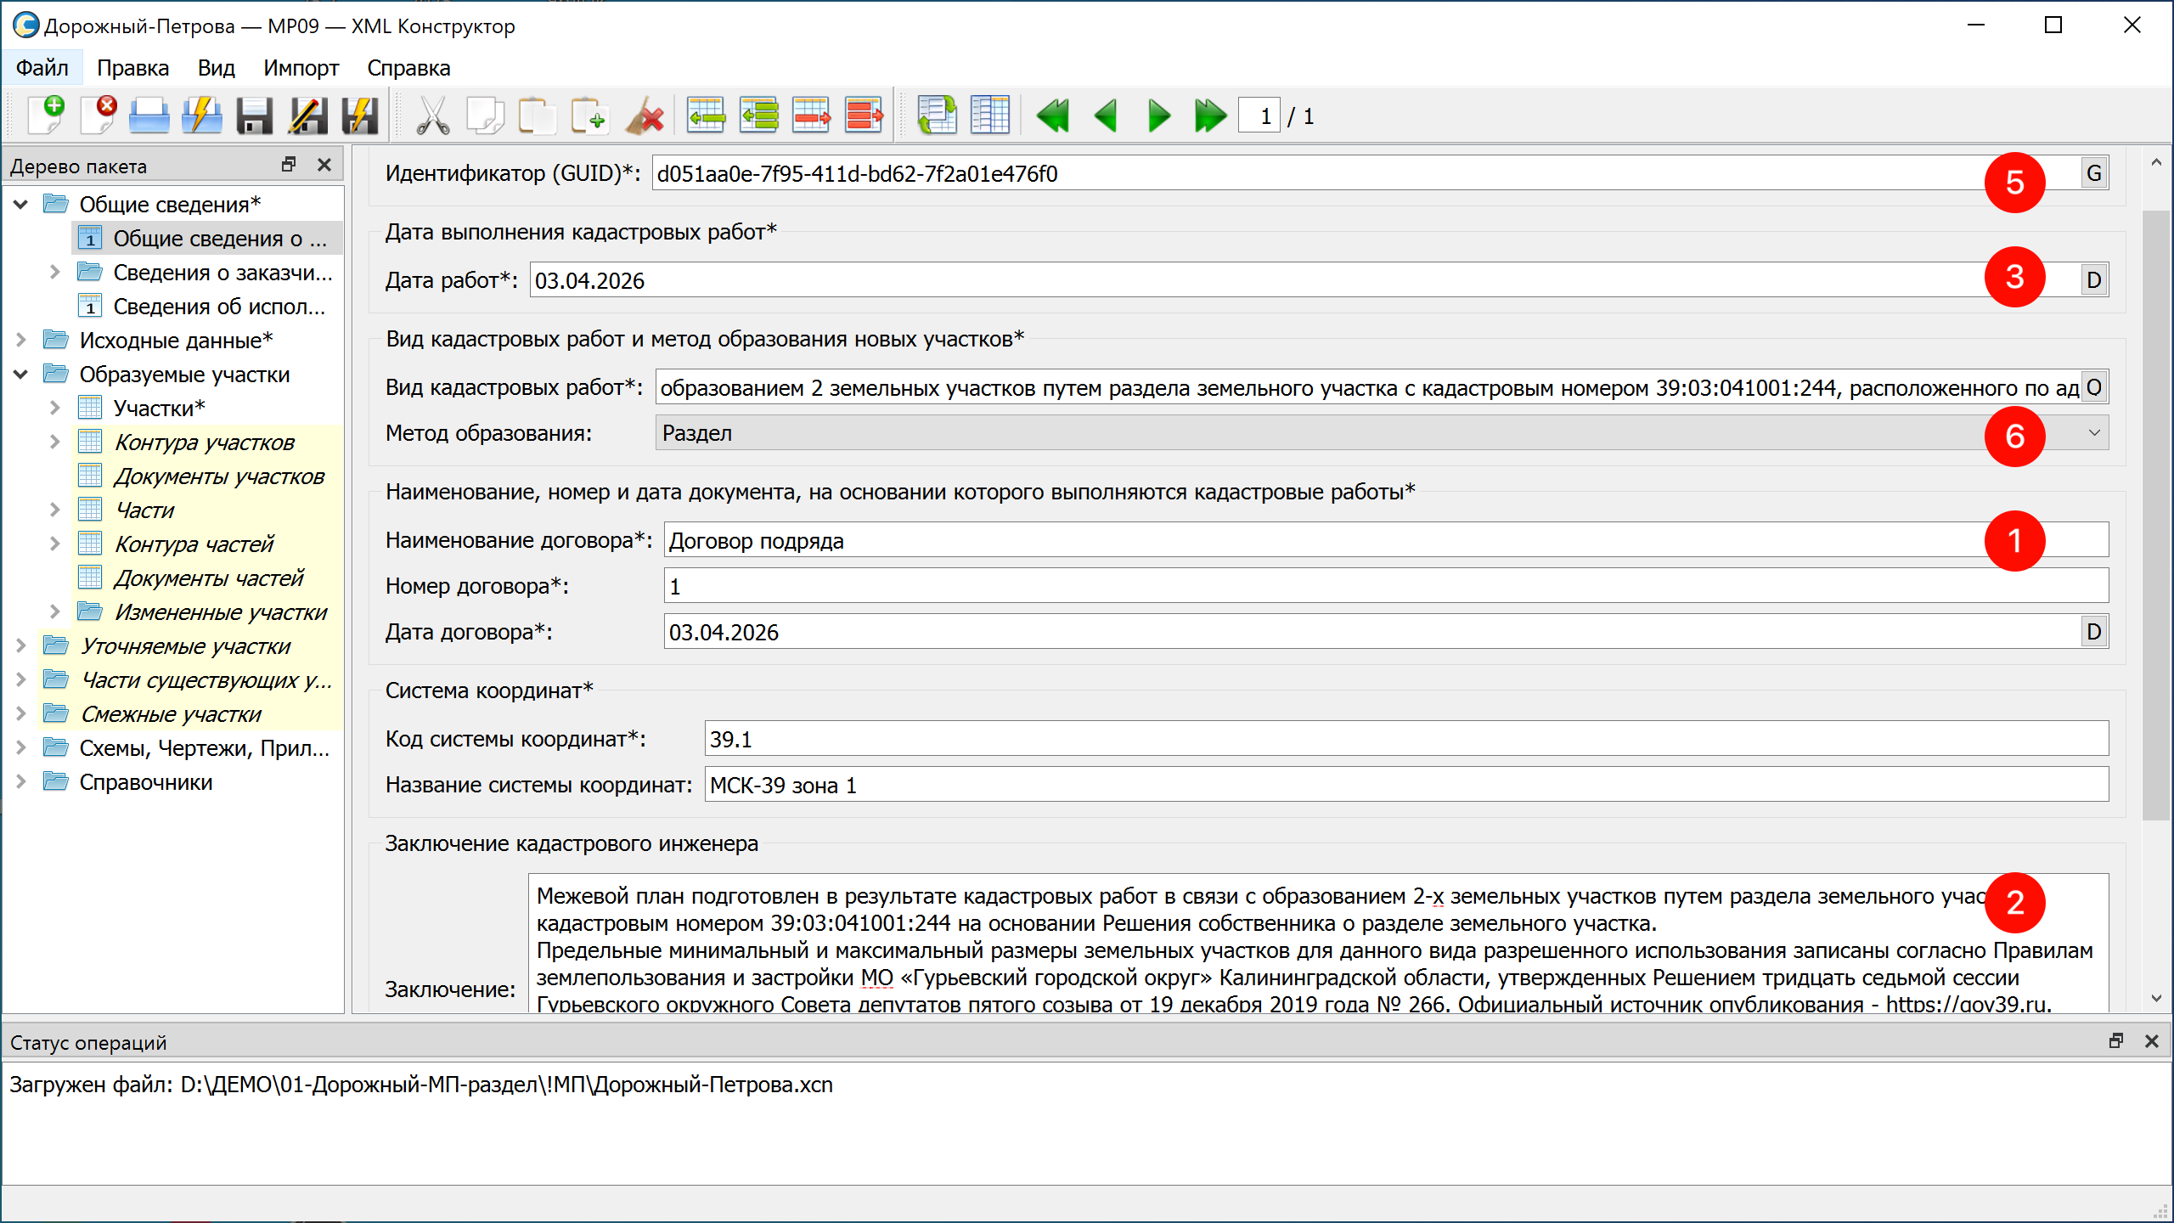2174x1223 pixels.
Task: Paste using the plain clipboard icon
Action: [537, 116]
